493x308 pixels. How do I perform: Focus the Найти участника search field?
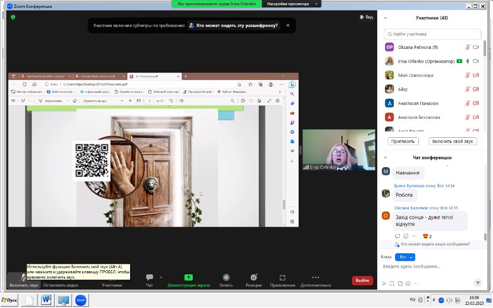432,34
